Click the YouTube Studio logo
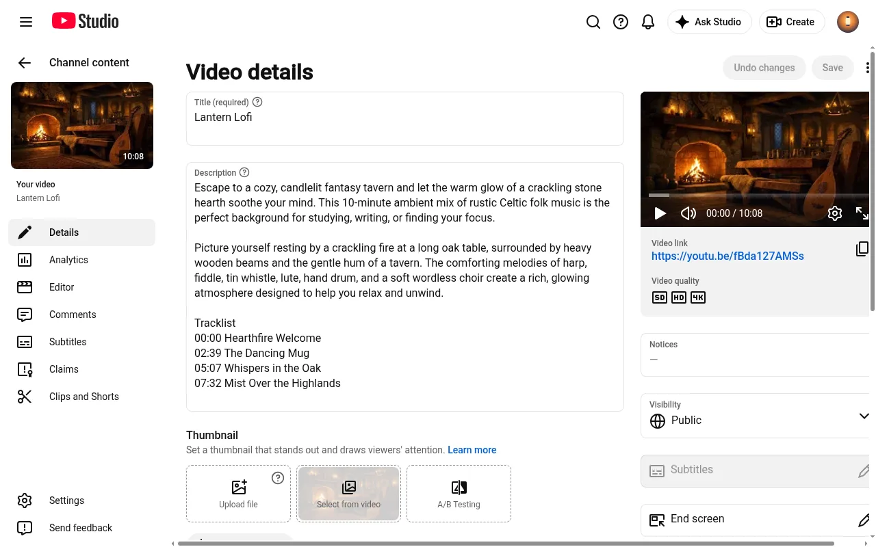This screenshot has width=876, height=547. 86,21
